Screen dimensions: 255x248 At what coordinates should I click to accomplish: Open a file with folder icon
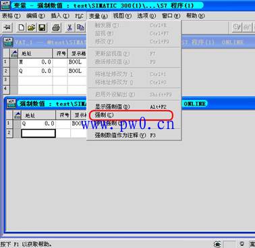point(32,28)
